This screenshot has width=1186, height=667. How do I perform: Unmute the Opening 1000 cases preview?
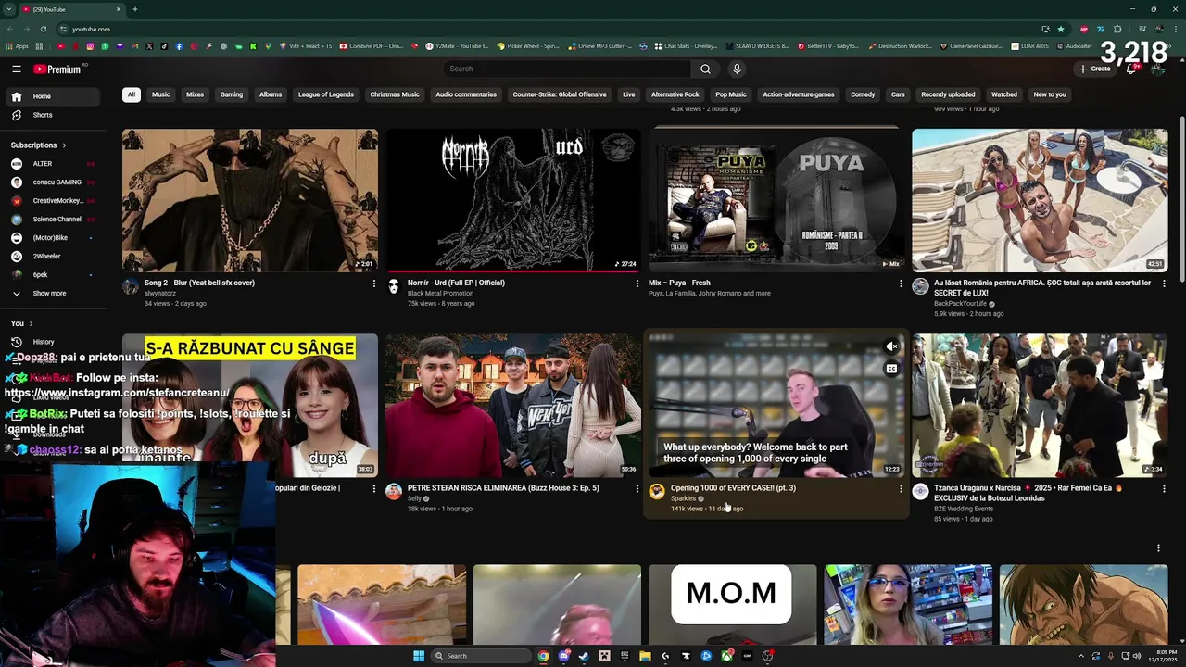(x=891, y=346)
